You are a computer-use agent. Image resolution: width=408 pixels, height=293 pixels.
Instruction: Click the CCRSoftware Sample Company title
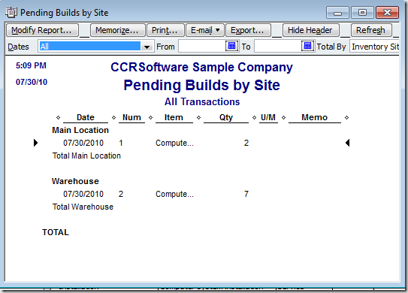click(201, 67)
